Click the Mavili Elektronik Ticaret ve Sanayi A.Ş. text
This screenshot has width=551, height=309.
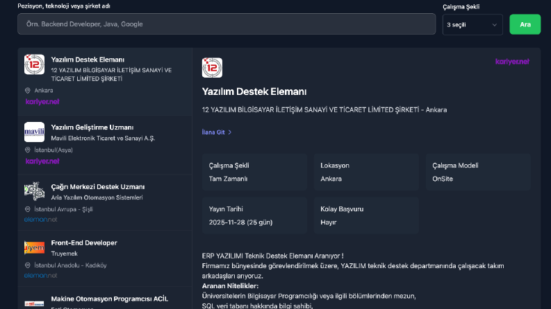point(103,139)
